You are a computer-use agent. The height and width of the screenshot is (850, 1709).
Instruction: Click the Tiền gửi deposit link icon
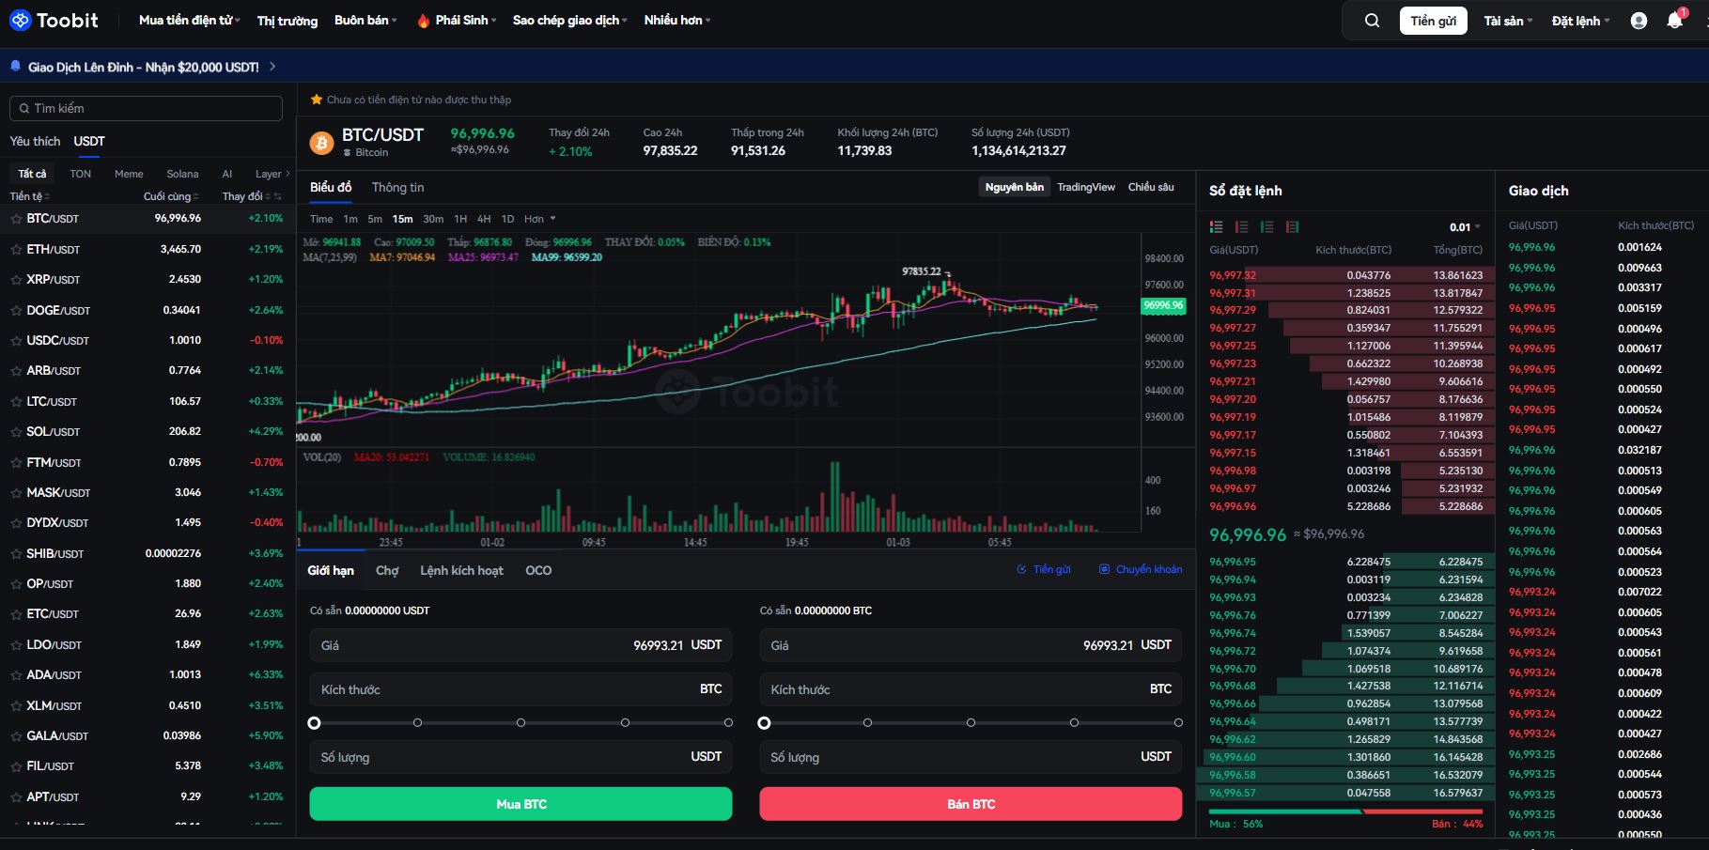(1021, 569)
